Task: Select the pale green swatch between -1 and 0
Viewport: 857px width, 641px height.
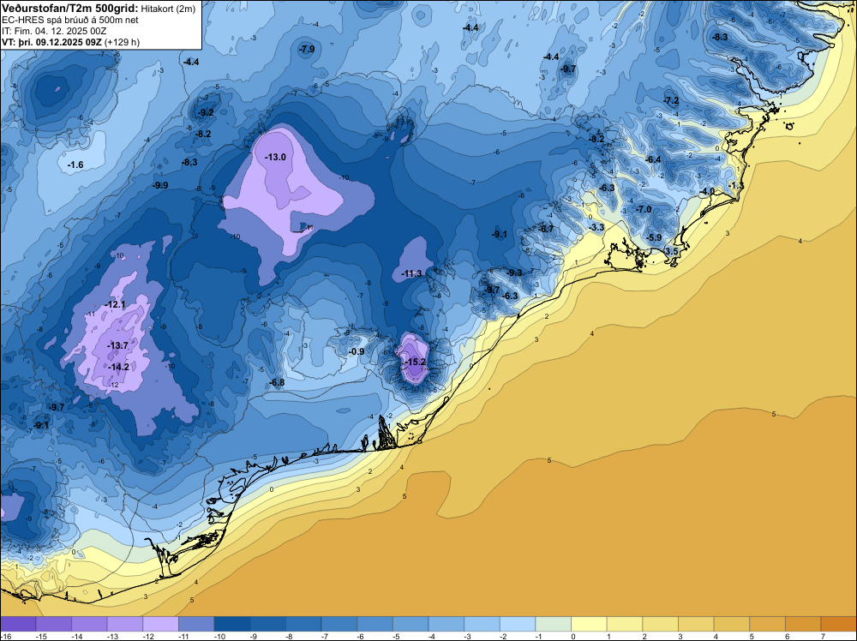Action: click(x=554, y=624)
